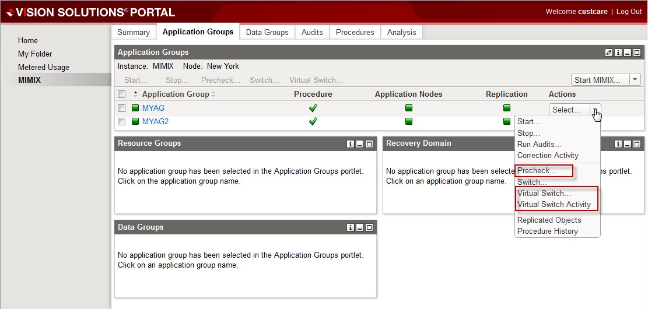Image resolution: width=648 pixels, height=309 pixels.
Task: Tick the checkbox for MYAG2 row
Action: [x=121, y=121]
